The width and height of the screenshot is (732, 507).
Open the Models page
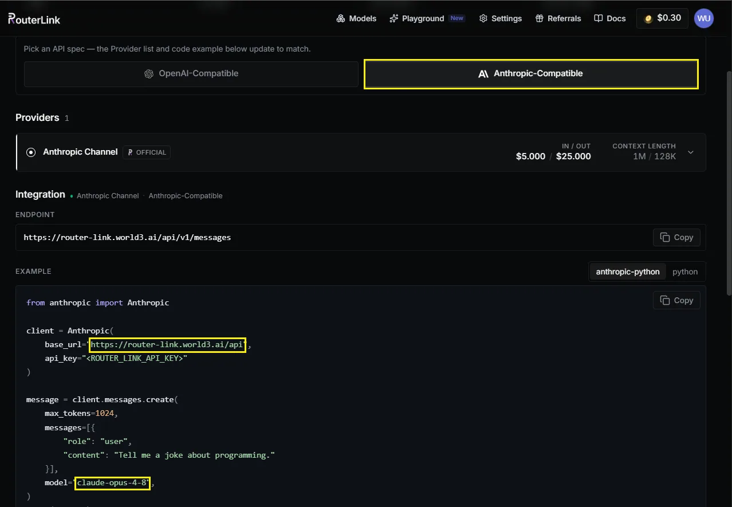[x=356, y=18]
